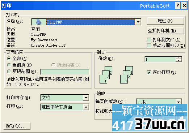The width and height of the screenshot is (189, 133).
Task: Decrease copies with the down spinner arrow
Action: click(x=178, y=60)
